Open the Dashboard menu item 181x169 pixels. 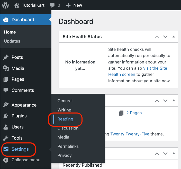coord(26,20)
